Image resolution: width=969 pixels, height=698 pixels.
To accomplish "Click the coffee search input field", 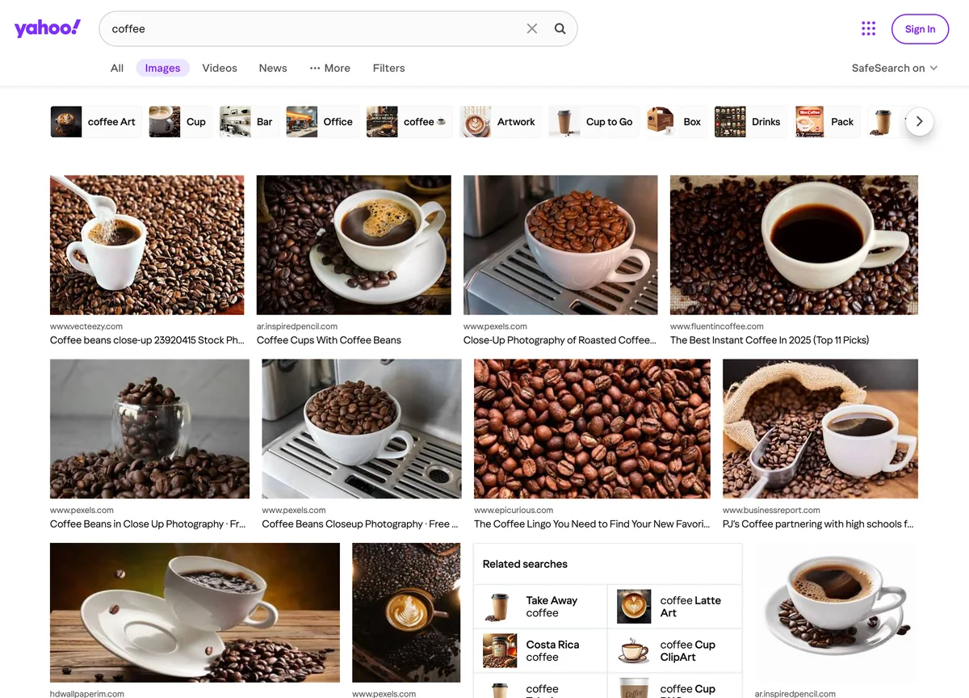I will (x=315, y=29).
